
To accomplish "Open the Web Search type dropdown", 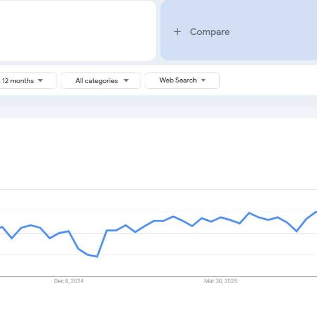I will pos(182,80).
